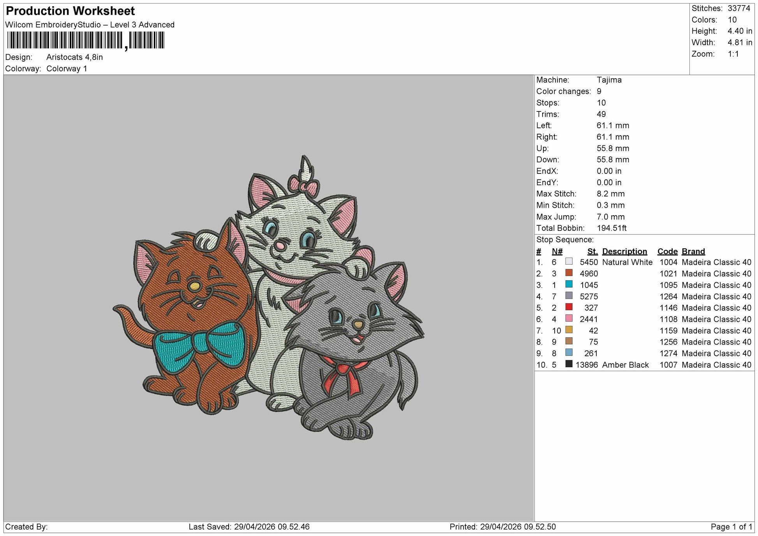The height and width of the screenshot is (536, 758).
Task: Click thread code 1095
Action: tap(668, 285)
